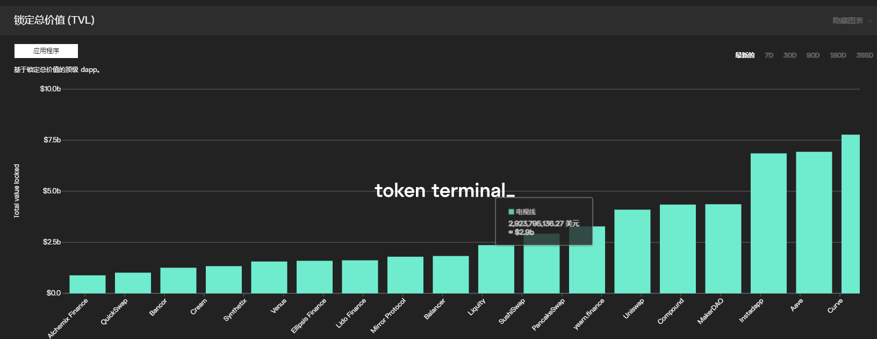Click the ≈ $2.9b value in tooltip
Viewport: 877px width, 339px height.
521,233
